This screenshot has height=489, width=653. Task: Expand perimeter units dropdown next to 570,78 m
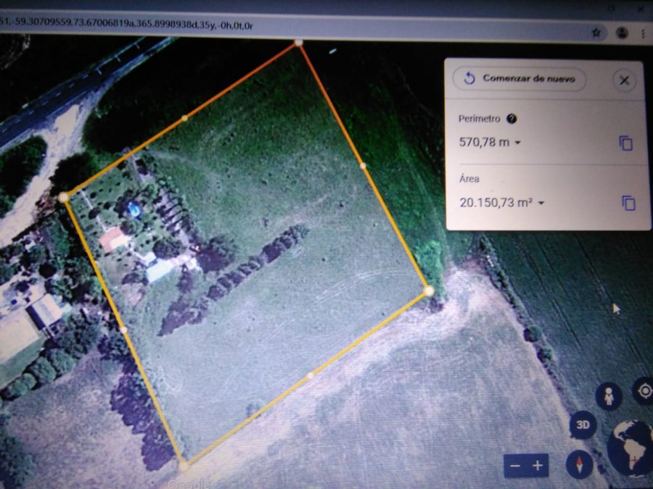pos(517,143)
